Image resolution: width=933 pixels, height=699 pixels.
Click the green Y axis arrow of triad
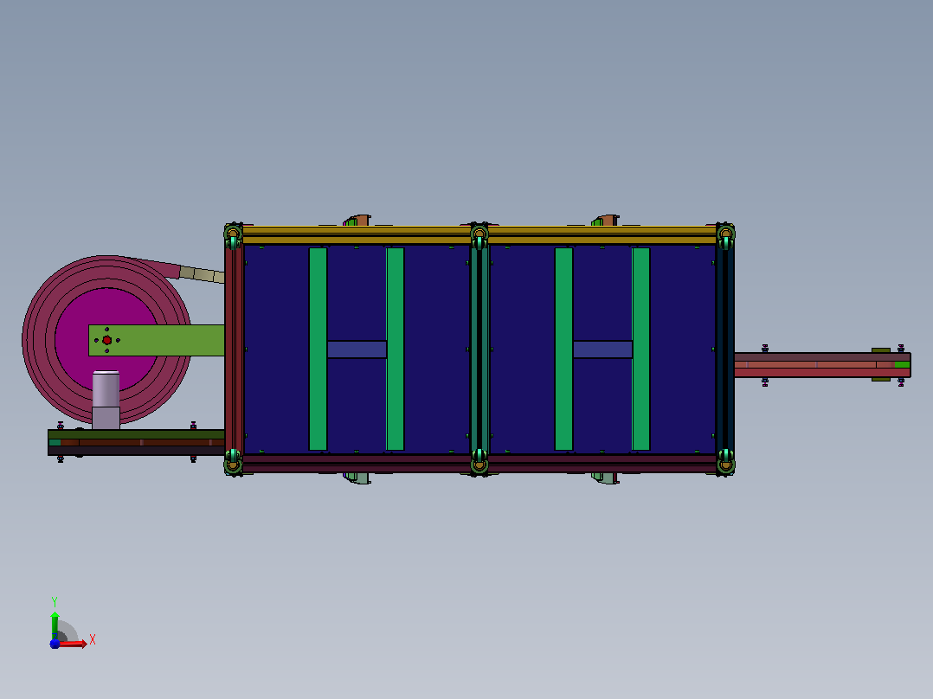pos(55,624)
